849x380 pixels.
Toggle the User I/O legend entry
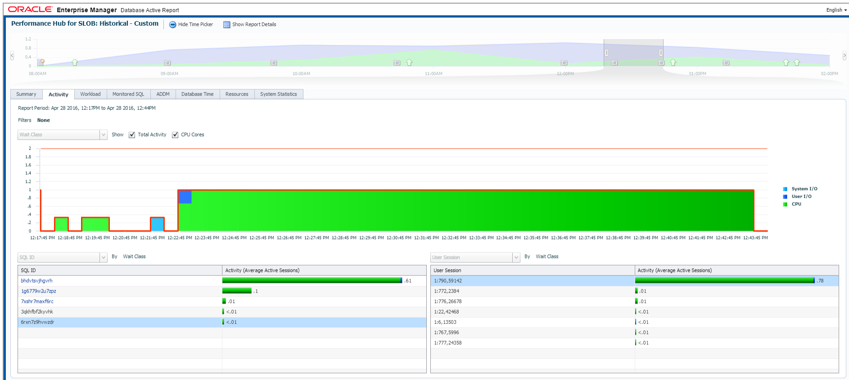point(801,197)
